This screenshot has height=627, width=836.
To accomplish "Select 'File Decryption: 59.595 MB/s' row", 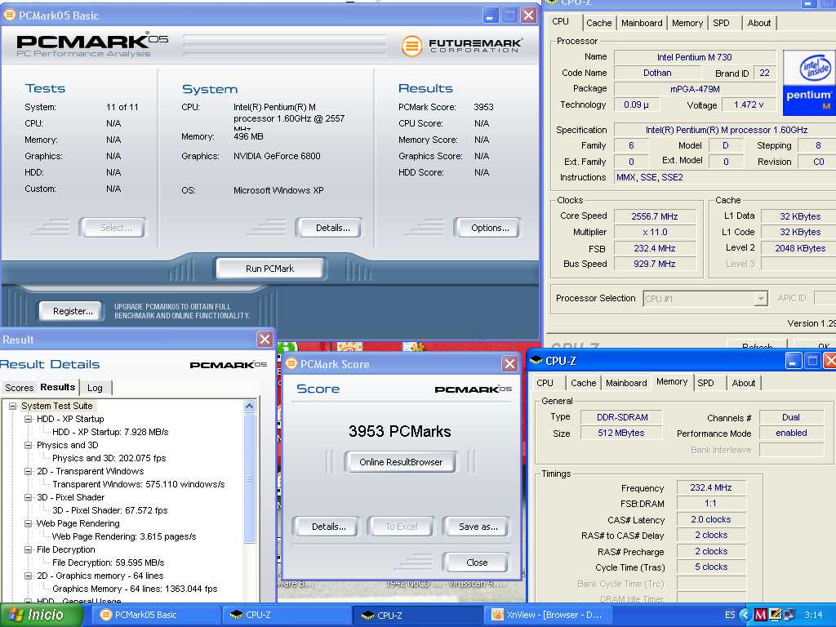I will [x=108, y=563].
